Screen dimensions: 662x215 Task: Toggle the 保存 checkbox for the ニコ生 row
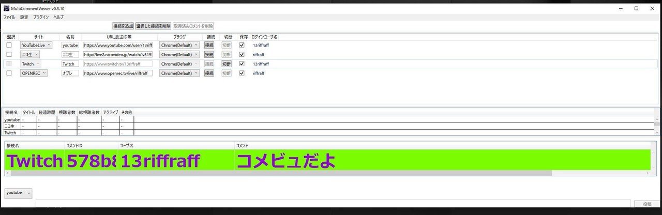[x=242, y=54]
